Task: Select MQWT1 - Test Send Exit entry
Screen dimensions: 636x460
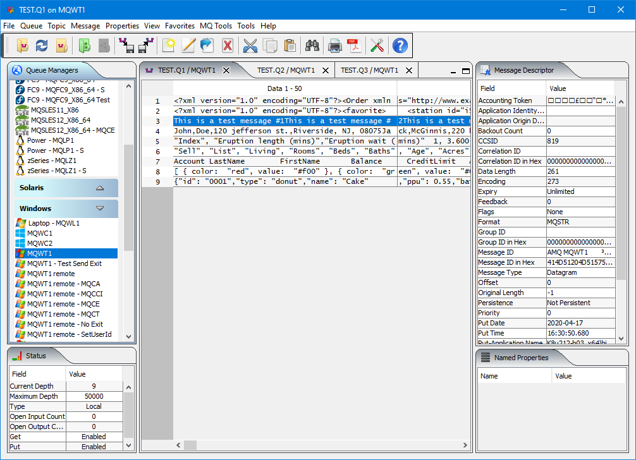Action: [64, 263]
